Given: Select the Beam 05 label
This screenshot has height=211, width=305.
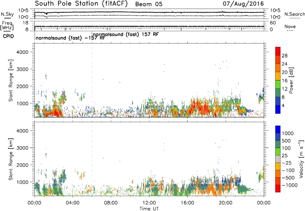Looking at the screenshot, I should coord(149,4).
